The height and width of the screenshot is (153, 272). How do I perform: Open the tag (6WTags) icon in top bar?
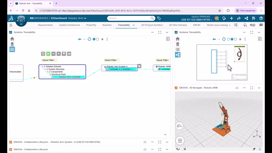[x=159, y=18]
